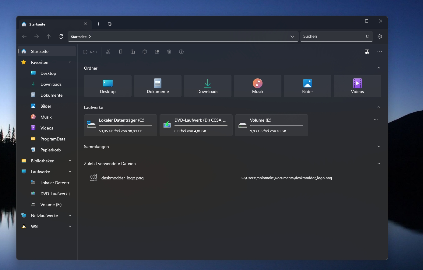Select Desktop under Favoriten
This screenshot has width=423, height=270.
(x=47, y=73)
